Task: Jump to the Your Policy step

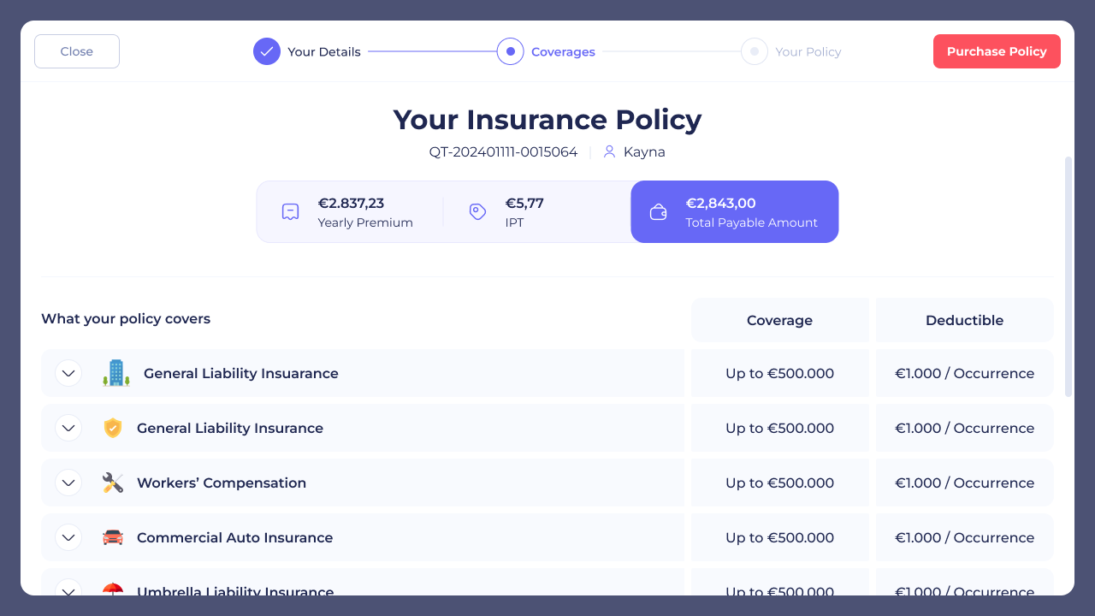Action: point(755,51)
